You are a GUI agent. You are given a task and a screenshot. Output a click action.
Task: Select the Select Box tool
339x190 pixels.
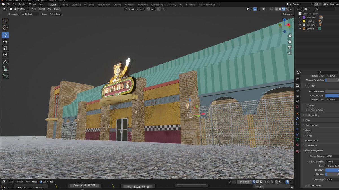[5, 21]
